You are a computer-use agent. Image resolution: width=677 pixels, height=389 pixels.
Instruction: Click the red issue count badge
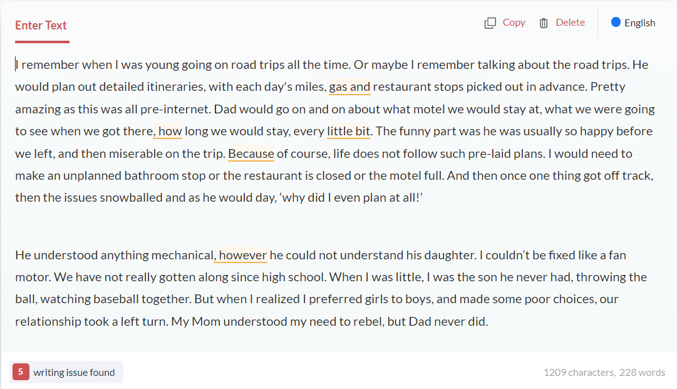(21, 372)
